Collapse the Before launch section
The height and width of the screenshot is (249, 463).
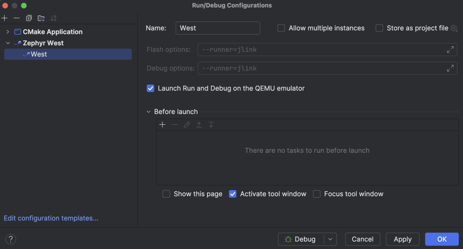(x=148, y=112)
